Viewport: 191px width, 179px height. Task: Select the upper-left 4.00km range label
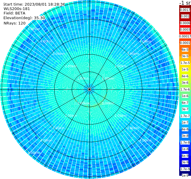click(x=46, y=41)
